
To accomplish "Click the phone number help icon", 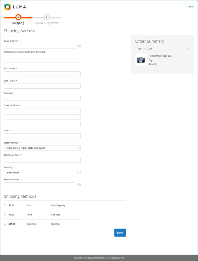I will click(x=79, y=185).
